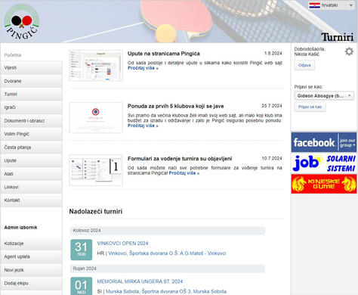Open the Linkovi menu item

pyautogui.click(x=31, y=187)
